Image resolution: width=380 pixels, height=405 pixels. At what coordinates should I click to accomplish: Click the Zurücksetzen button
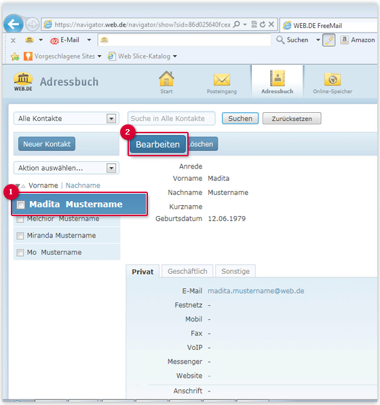292,118
